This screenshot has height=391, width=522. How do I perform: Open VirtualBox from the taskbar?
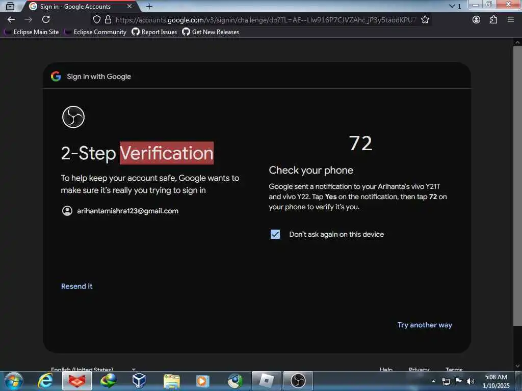pyautogui.click(x=139, y=381)
